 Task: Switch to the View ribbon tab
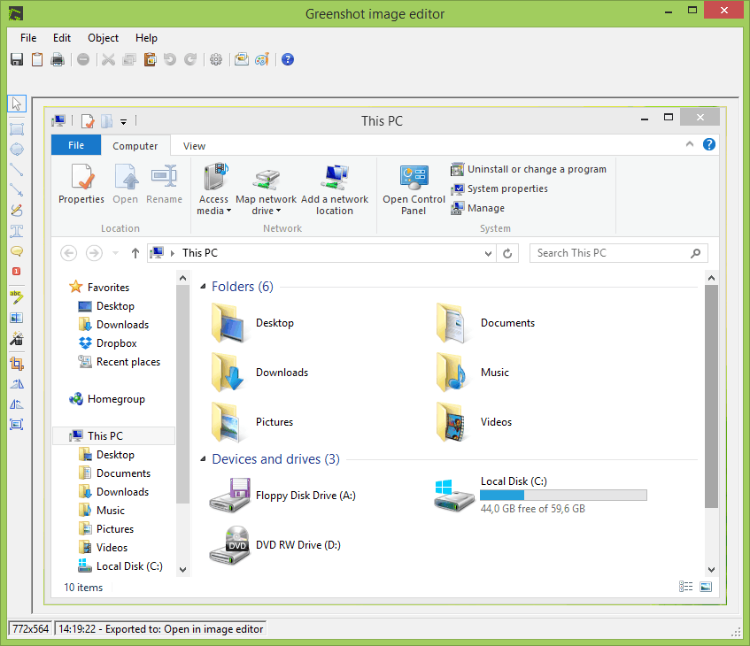(193, 145)
